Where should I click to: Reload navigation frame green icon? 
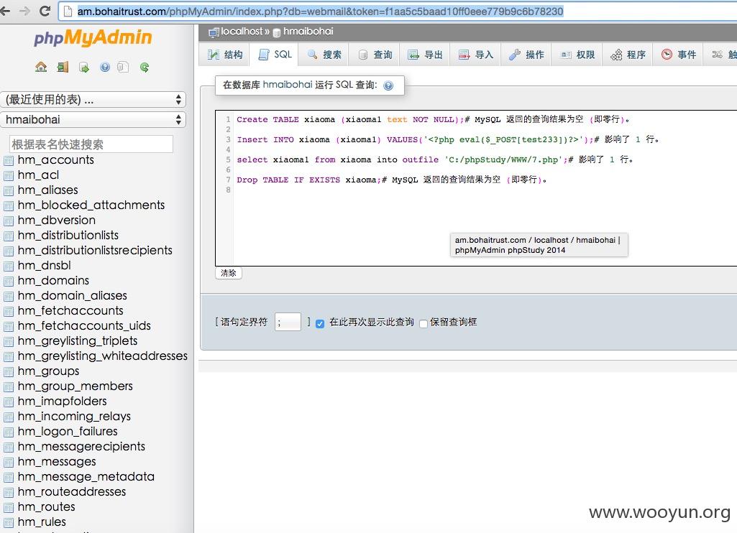pyautogui.click(x=145, y=67)
